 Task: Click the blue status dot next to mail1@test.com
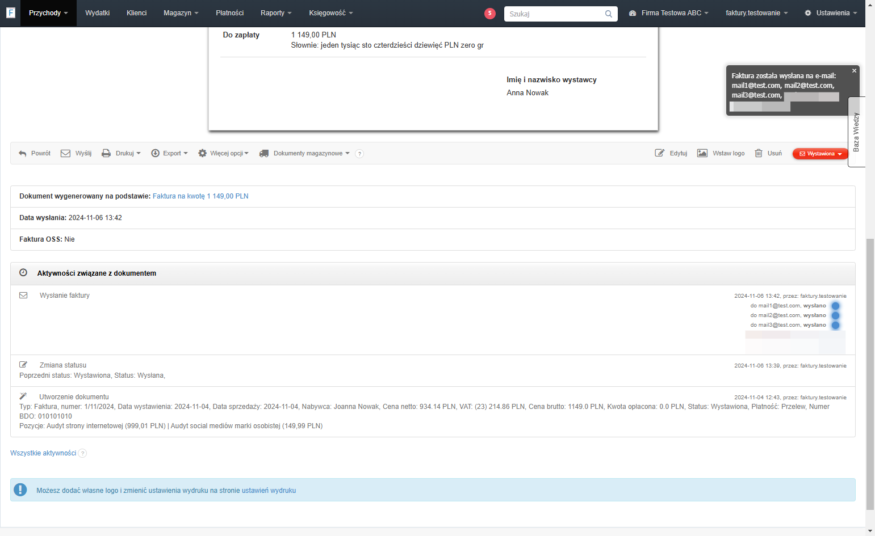[836, 306]
